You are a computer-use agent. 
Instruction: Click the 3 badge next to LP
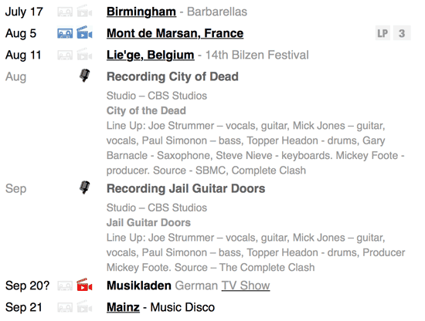click(x=402, y=33)
